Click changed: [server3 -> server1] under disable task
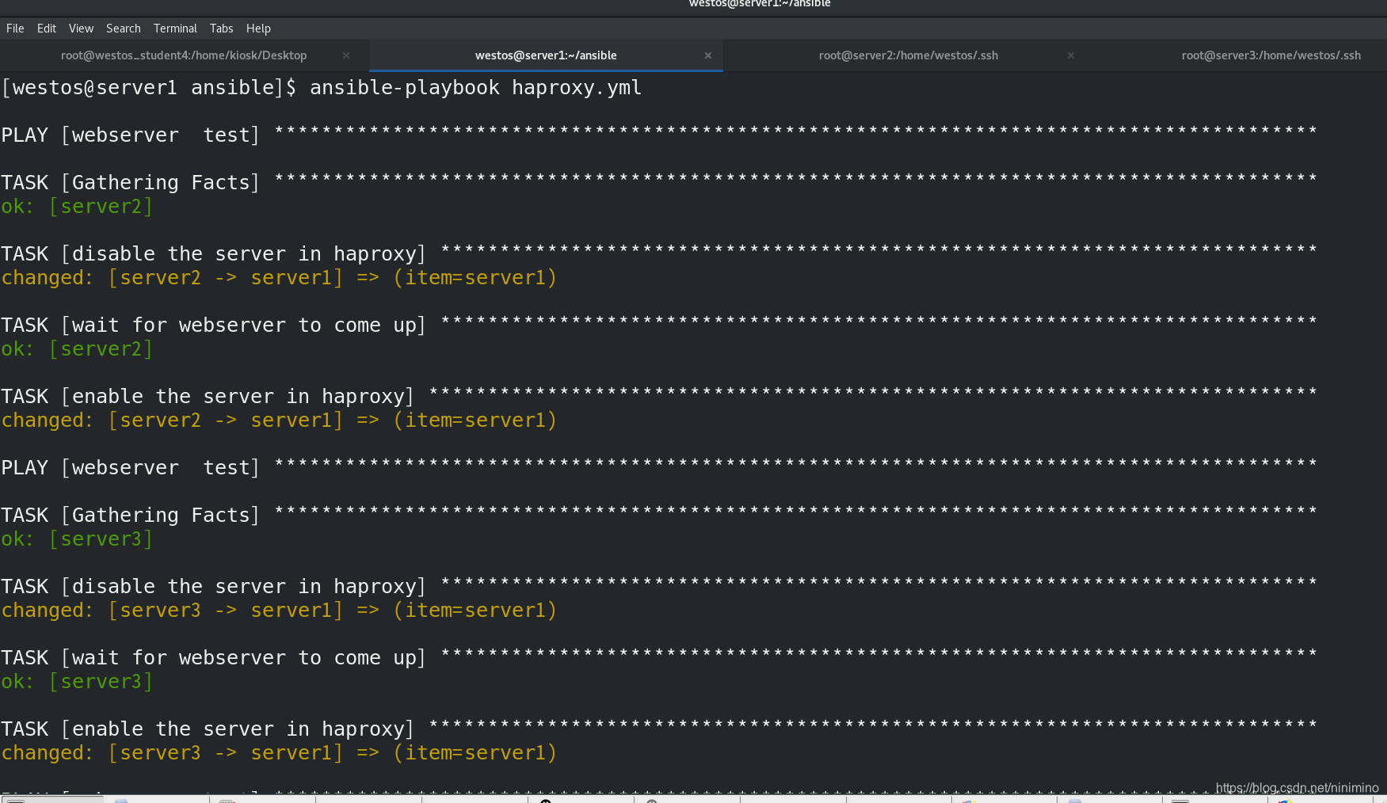 pyautogui.click(x=279, y=611)
